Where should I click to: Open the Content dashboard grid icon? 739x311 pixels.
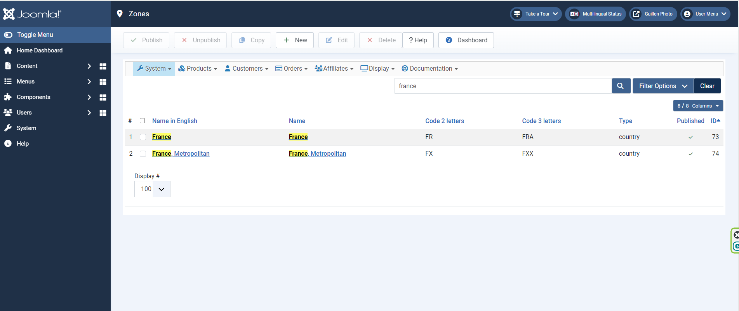103,66
